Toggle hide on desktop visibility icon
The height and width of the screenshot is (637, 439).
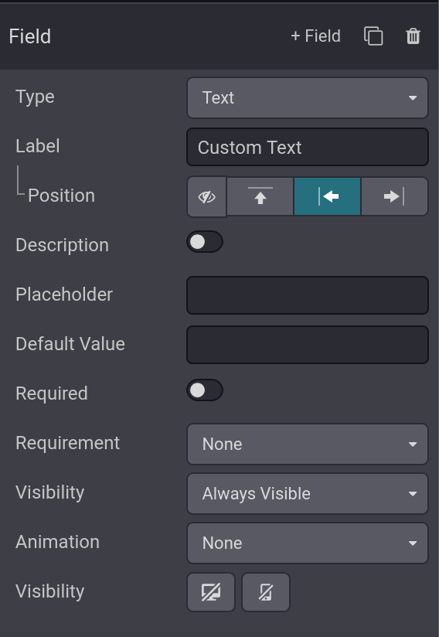click(x=211, y=592)
